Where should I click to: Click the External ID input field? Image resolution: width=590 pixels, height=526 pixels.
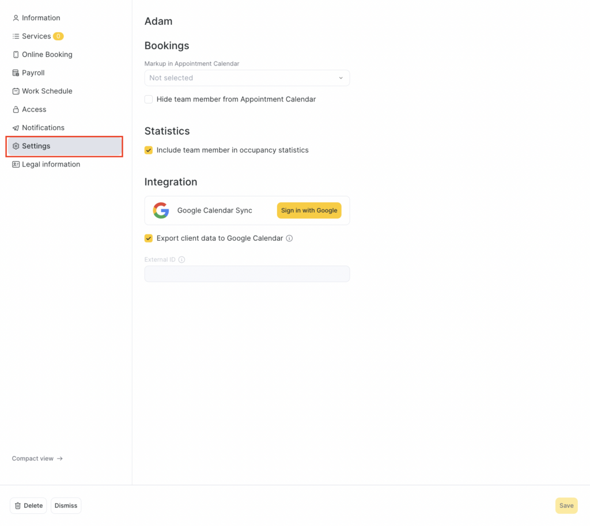[x=247, y=274]
